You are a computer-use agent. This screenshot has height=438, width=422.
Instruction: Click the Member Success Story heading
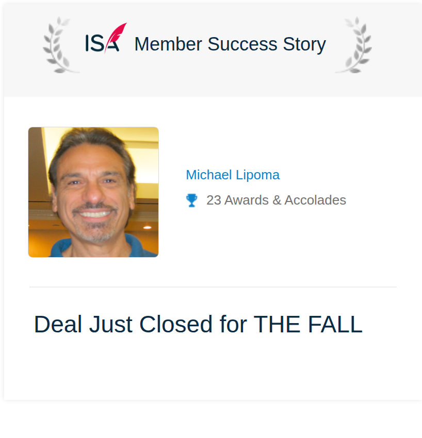(230, 44)
